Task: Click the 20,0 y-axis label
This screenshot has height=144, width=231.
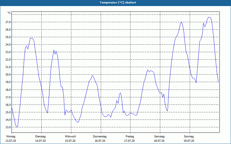Action: pyautogui.click(x=8, y=75)
